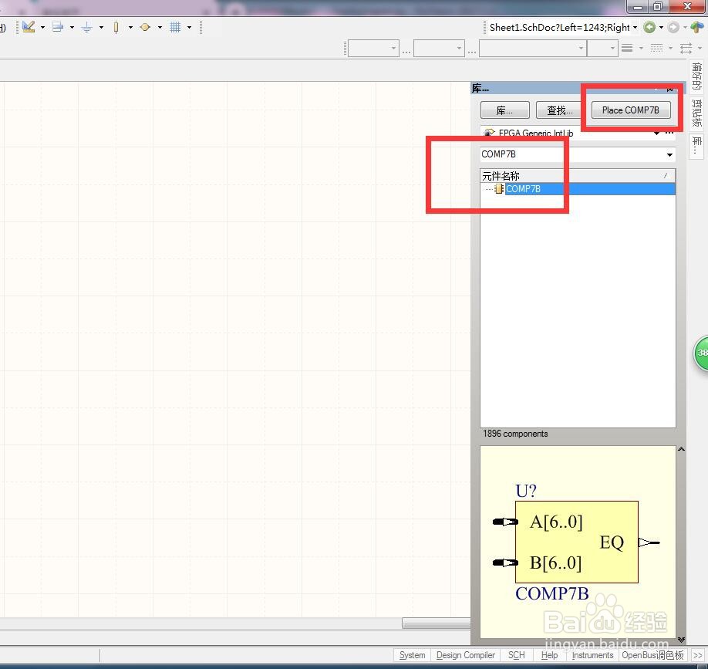Expand the digital devices dropdown arrow
The height and width of the screenshot is (669, 708).
tap(130, 28)
